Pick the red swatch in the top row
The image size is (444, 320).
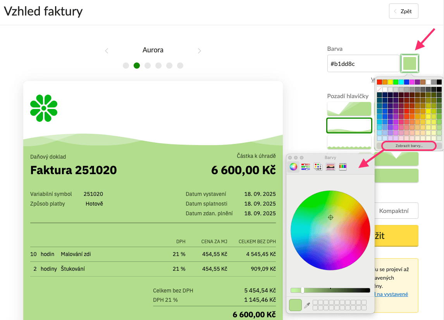point(379,82)
